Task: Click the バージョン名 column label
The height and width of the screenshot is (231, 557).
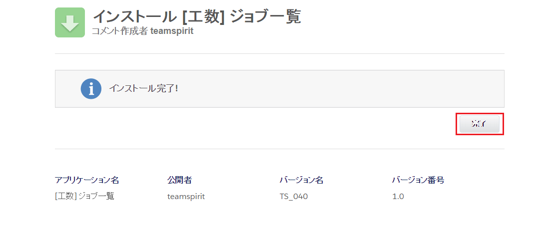Action: click(x=301, y=180)
